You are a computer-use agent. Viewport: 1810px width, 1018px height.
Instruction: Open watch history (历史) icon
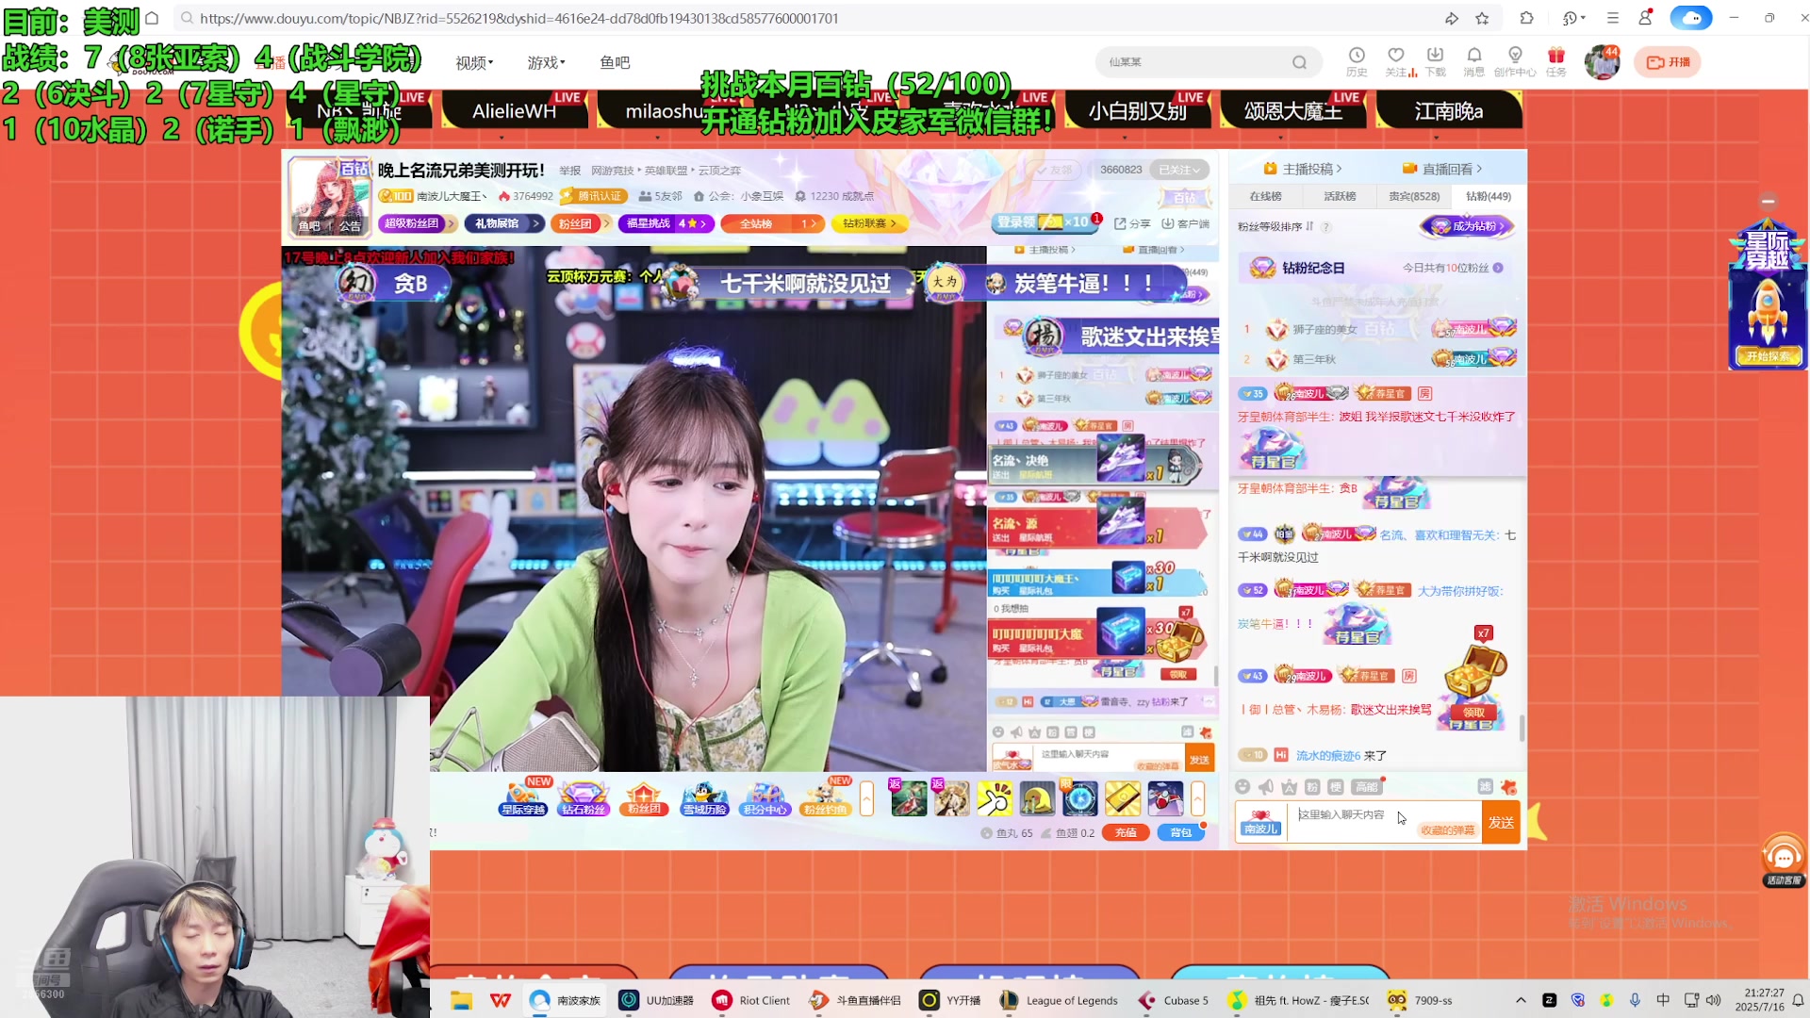[x=1357, y=61]
